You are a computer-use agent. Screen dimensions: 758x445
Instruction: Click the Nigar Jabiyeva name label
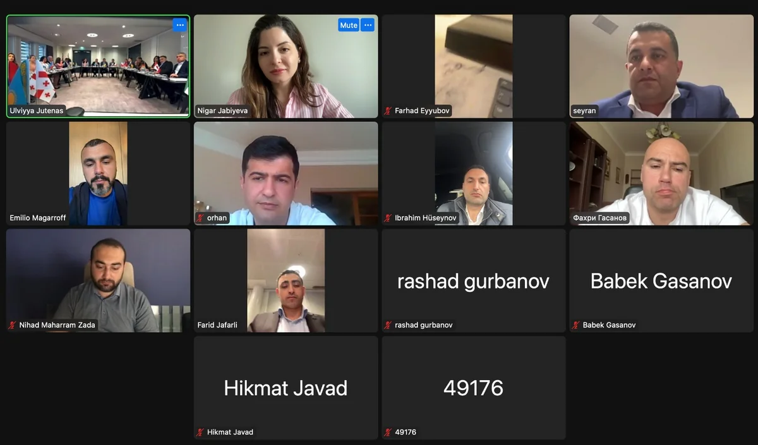click(222, 111)
